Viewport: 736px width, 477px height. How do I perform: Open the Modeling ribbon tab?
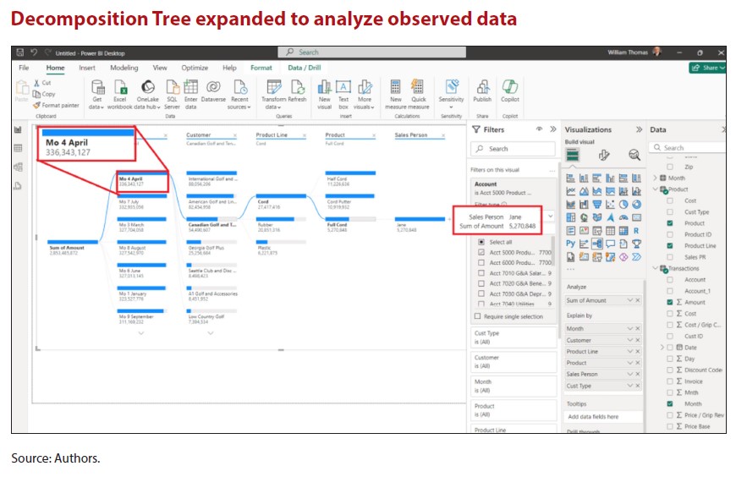(x=124, y=68)
